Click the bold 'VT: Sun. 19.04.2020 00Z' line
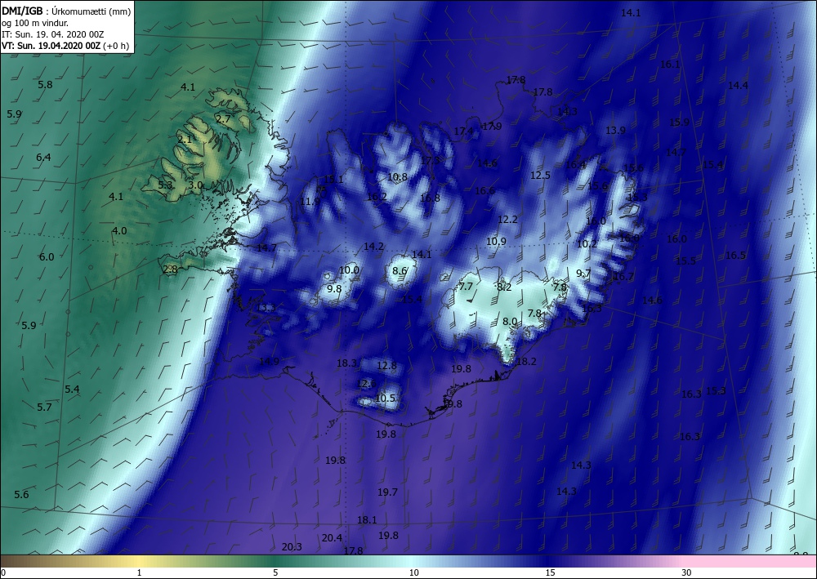817x579 pixels. tap(51, 46)
